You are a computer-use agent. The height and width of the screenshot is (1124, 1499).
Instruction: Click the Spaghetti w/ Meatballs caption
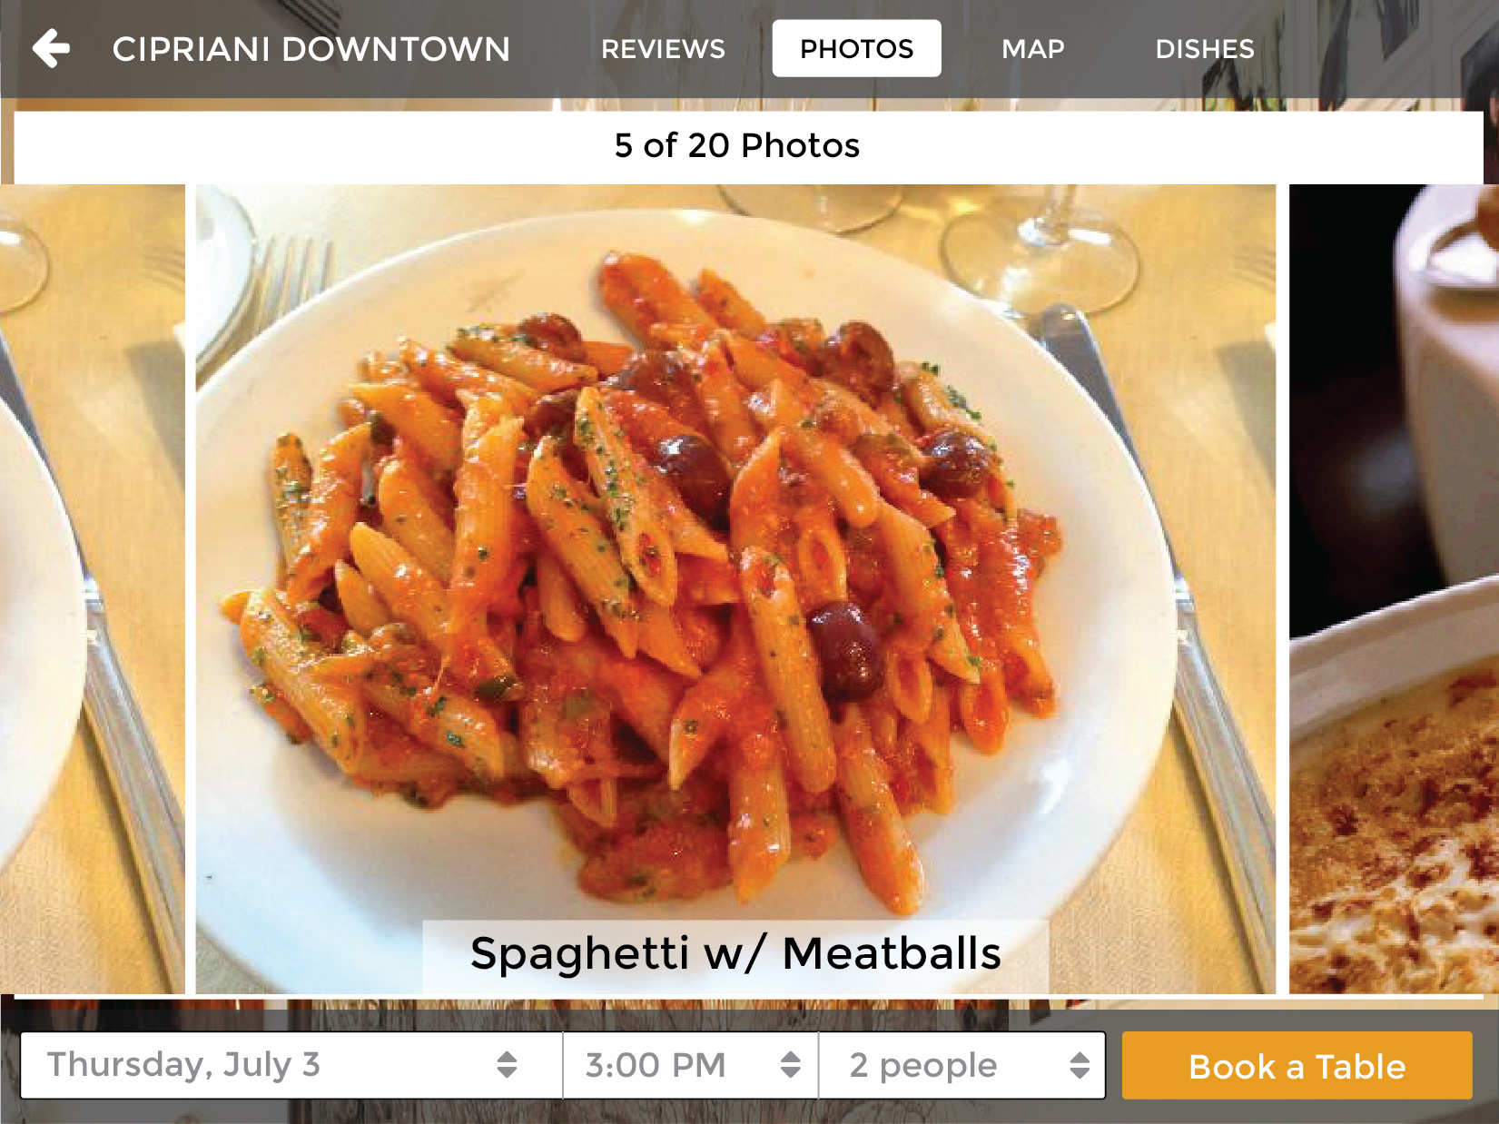735,954
